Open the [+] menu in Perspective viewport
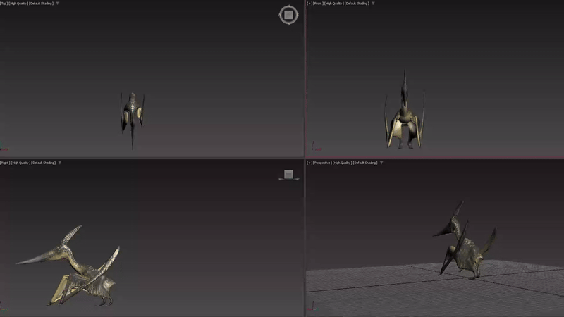This screenshot has height=317, width=564. [309, 163]
